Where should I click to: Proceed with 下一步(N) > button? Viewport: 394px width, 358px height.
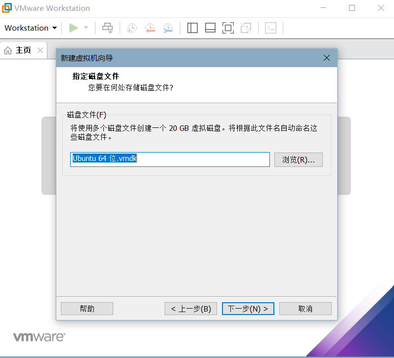click(x=248, y=309)
